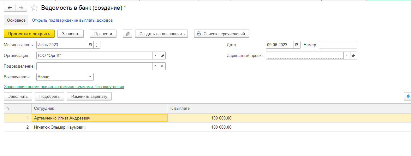Screen dimensions: 411x156
Task: Open Создать на основании menu
Action: click(161, 34)
